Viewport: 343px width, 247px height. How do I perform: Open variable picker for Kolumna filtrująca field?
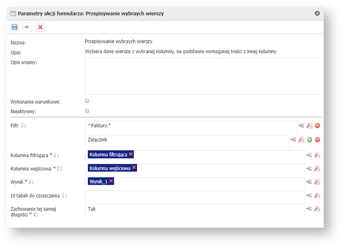309,155
